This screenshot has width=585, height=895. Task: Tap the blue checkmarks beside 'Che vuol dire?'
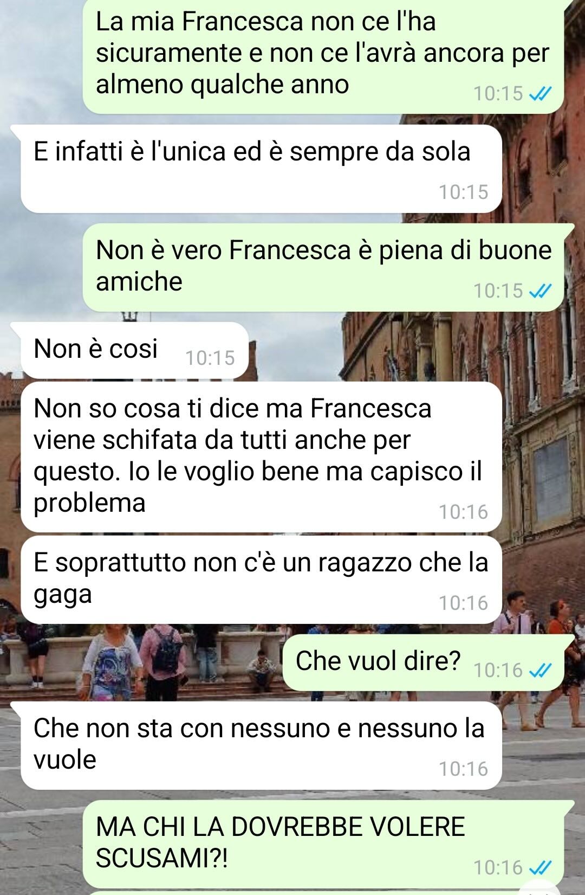(x=539, y=671)
